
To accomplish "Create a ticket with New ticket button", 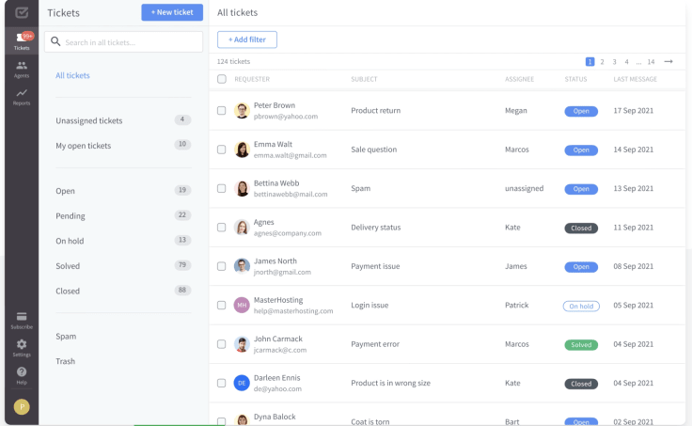I will click(172, 12).
